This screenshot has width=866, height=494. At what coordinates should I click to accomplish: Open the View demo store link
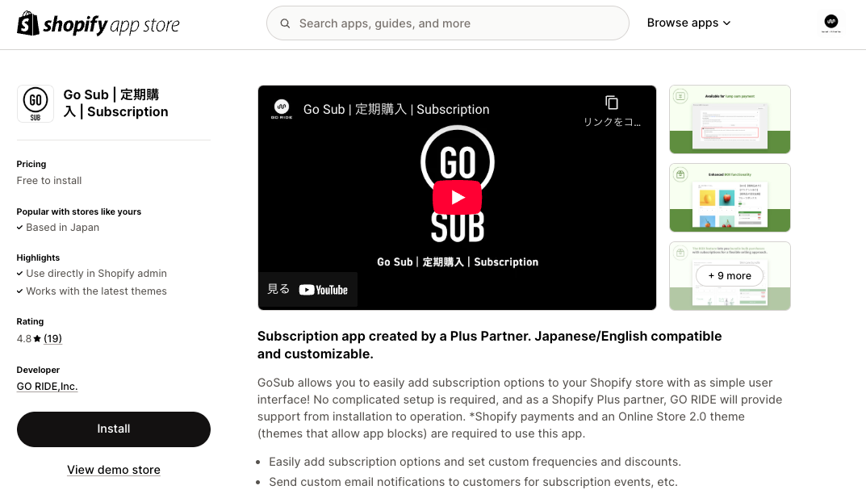114,470
